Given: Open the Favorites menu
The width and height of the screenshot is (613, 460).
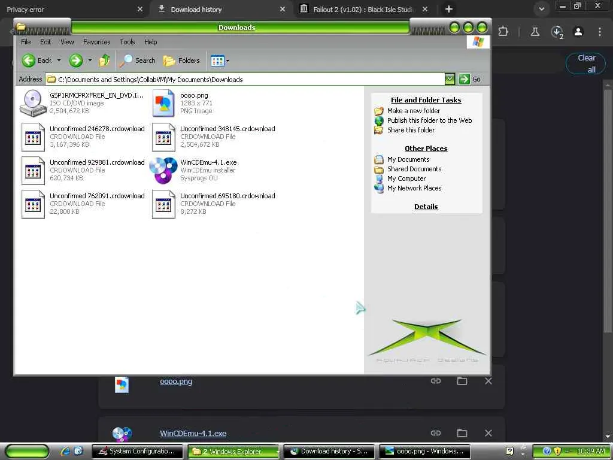Looking at the screenshot, I should click(x=96, y=42).
